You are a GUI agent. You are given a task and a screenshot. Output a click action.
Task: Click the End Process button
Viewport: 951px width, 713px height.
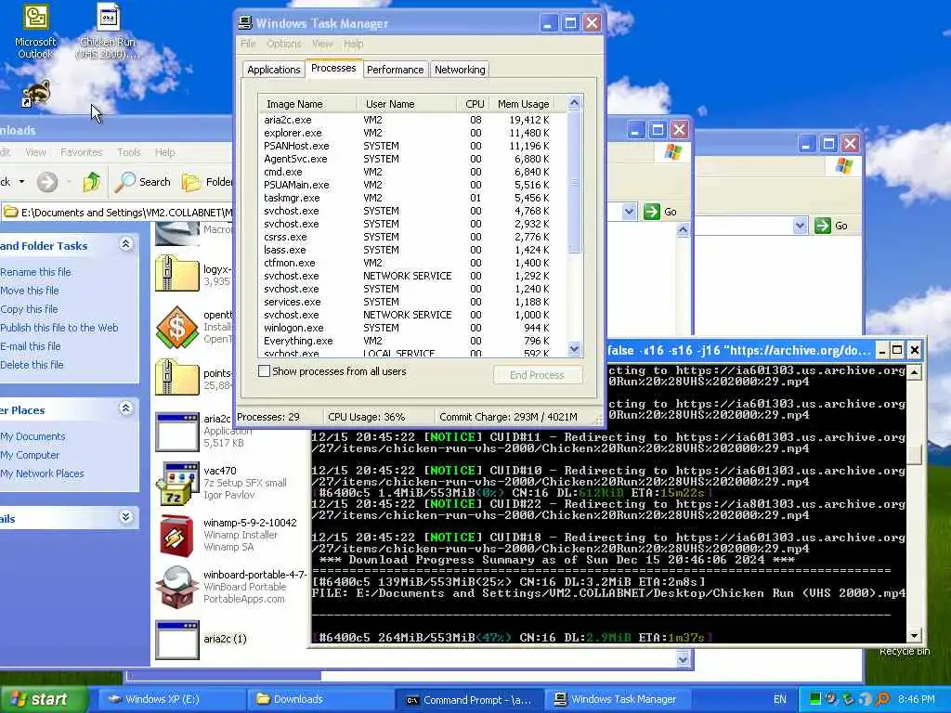pos(538,375)
